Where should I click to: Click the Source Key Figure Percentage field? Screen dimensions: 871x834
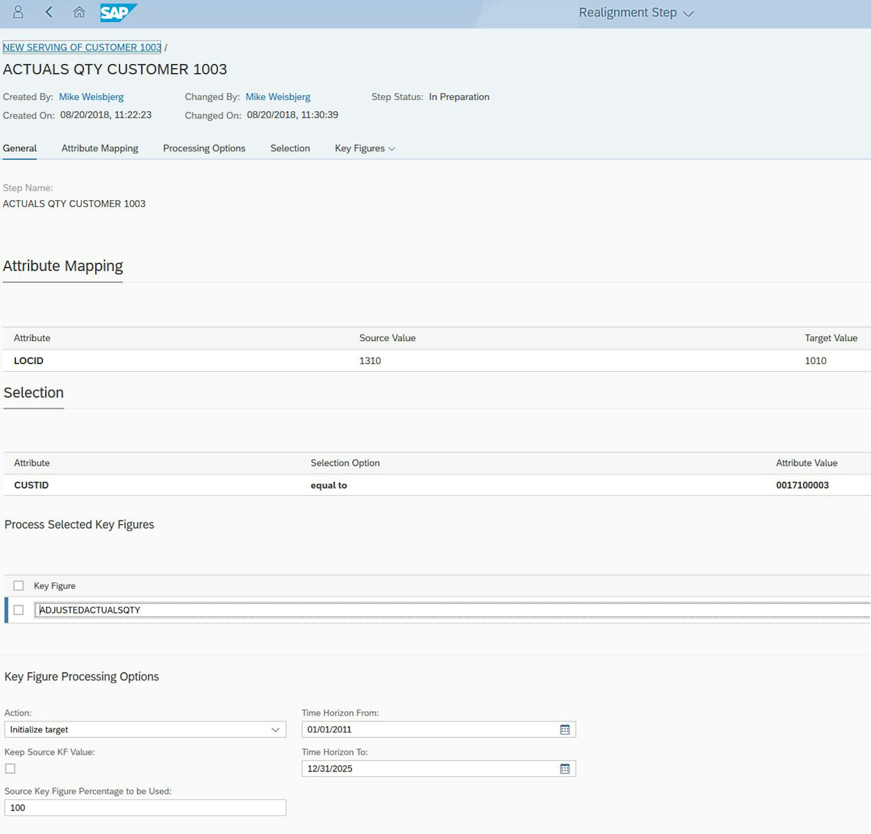tap(145, 808)
